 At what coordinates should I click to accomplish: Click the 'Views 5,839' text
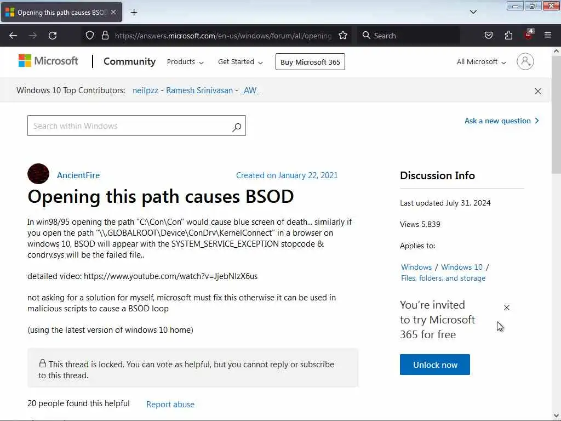[420, 224]
